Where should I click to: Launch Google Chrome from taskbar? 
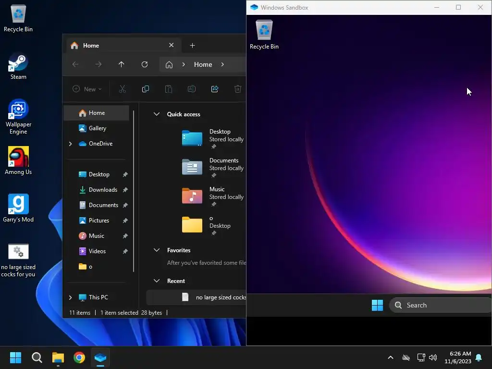[x=79, y=357]
